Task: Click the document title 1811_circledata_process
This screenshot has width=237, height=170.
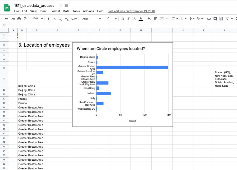Action: [x=34, y=6]
